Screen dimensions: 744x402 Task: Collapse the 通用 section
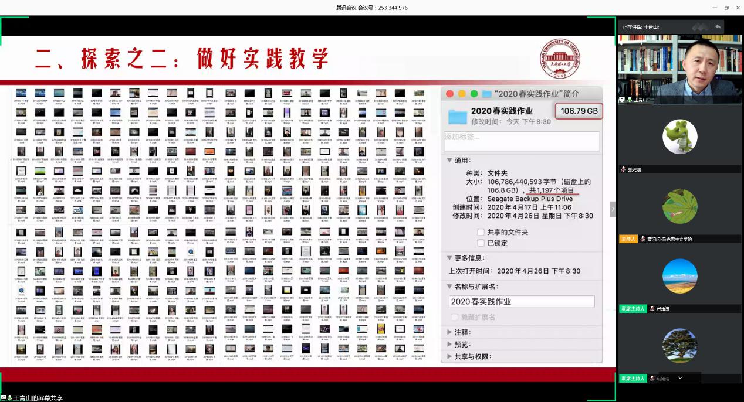coord(449,160)
